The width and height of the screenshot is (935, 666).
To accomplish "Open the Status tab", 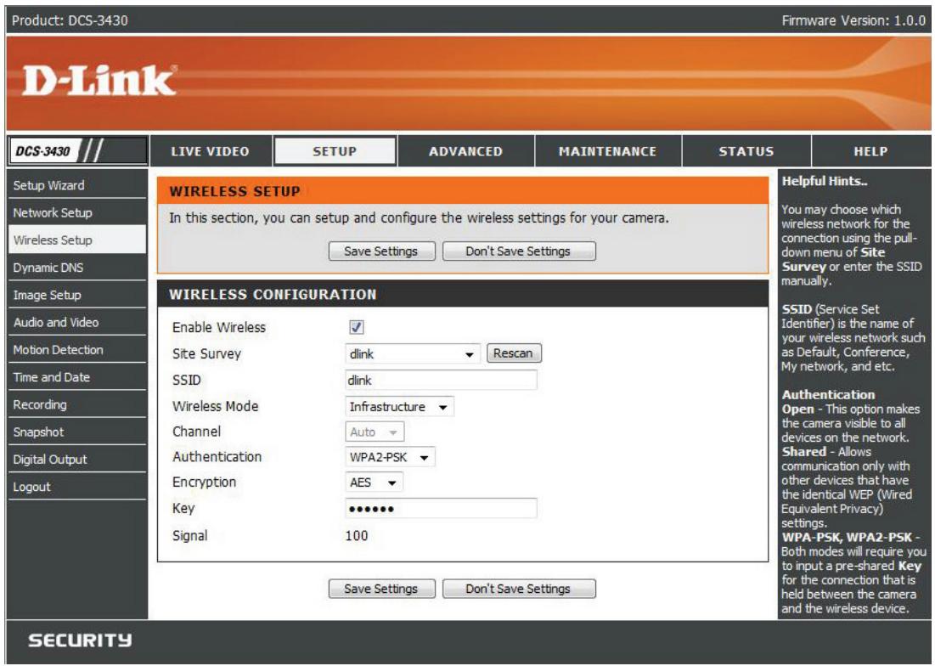I will (x=746, y=151).
